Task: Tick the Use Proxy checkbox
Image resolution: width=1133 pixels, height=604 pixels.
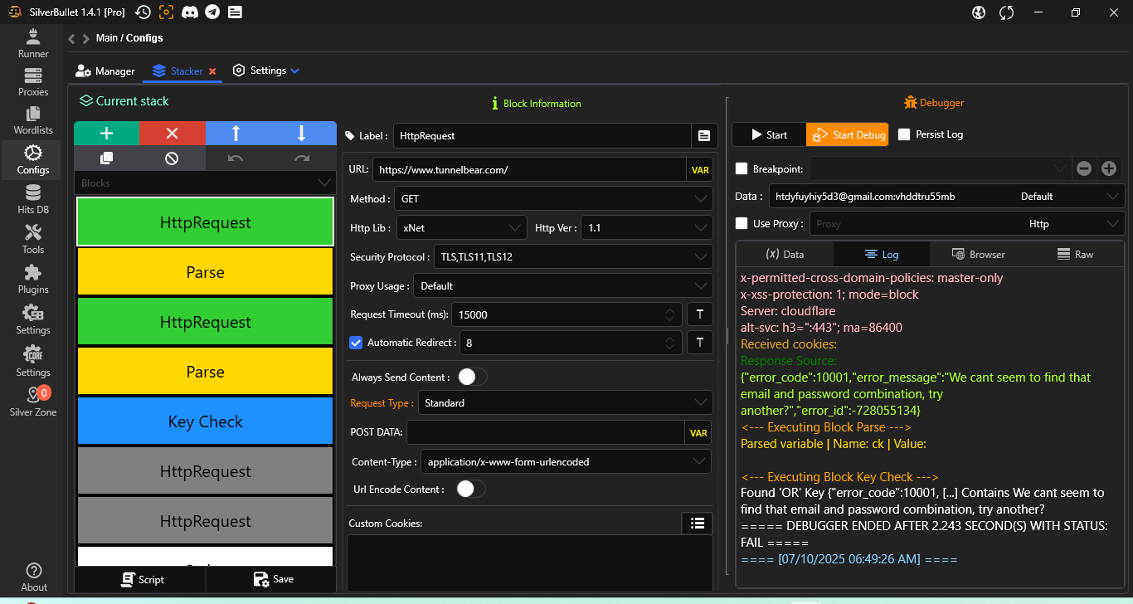Action: (742, 223)
